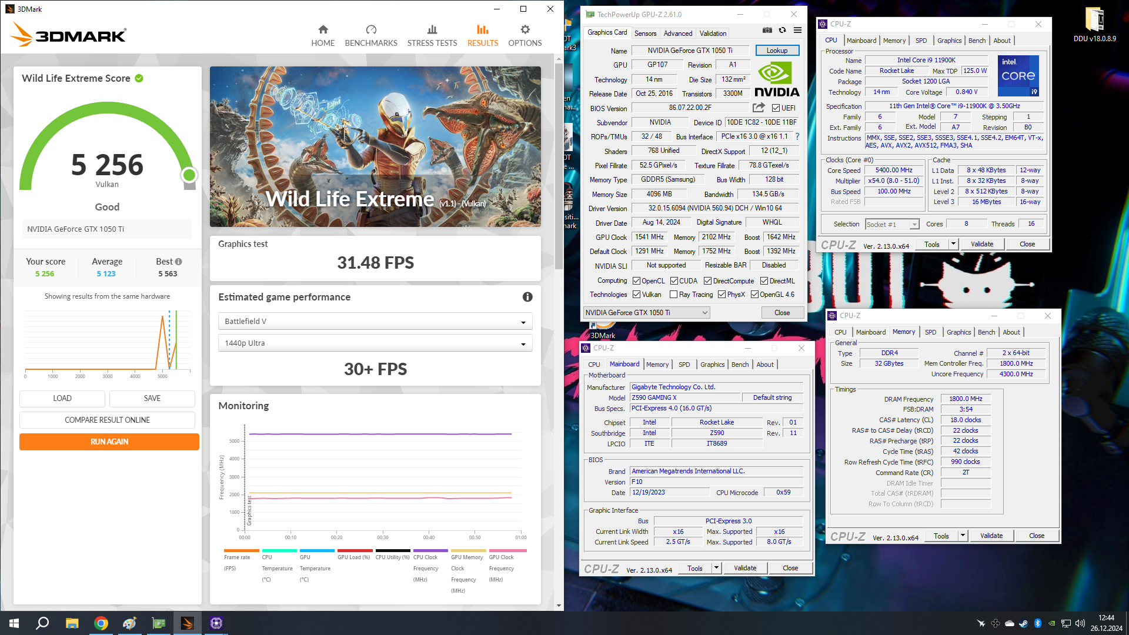Open BENCHMARKS in 3DMark

coord(371,36)
